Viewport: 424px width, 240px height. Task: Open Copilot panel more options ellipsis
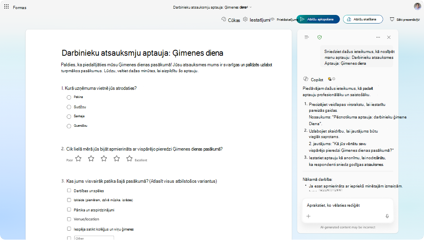click(x=378, y=37)
